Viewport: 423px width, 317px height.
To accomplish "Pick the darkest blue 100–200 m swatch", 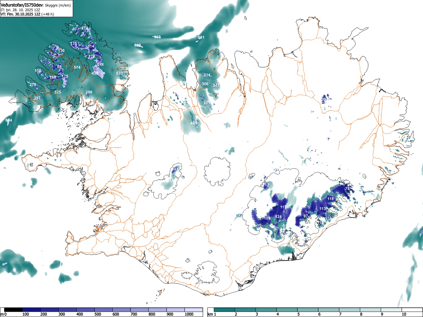I will (31, 310).
